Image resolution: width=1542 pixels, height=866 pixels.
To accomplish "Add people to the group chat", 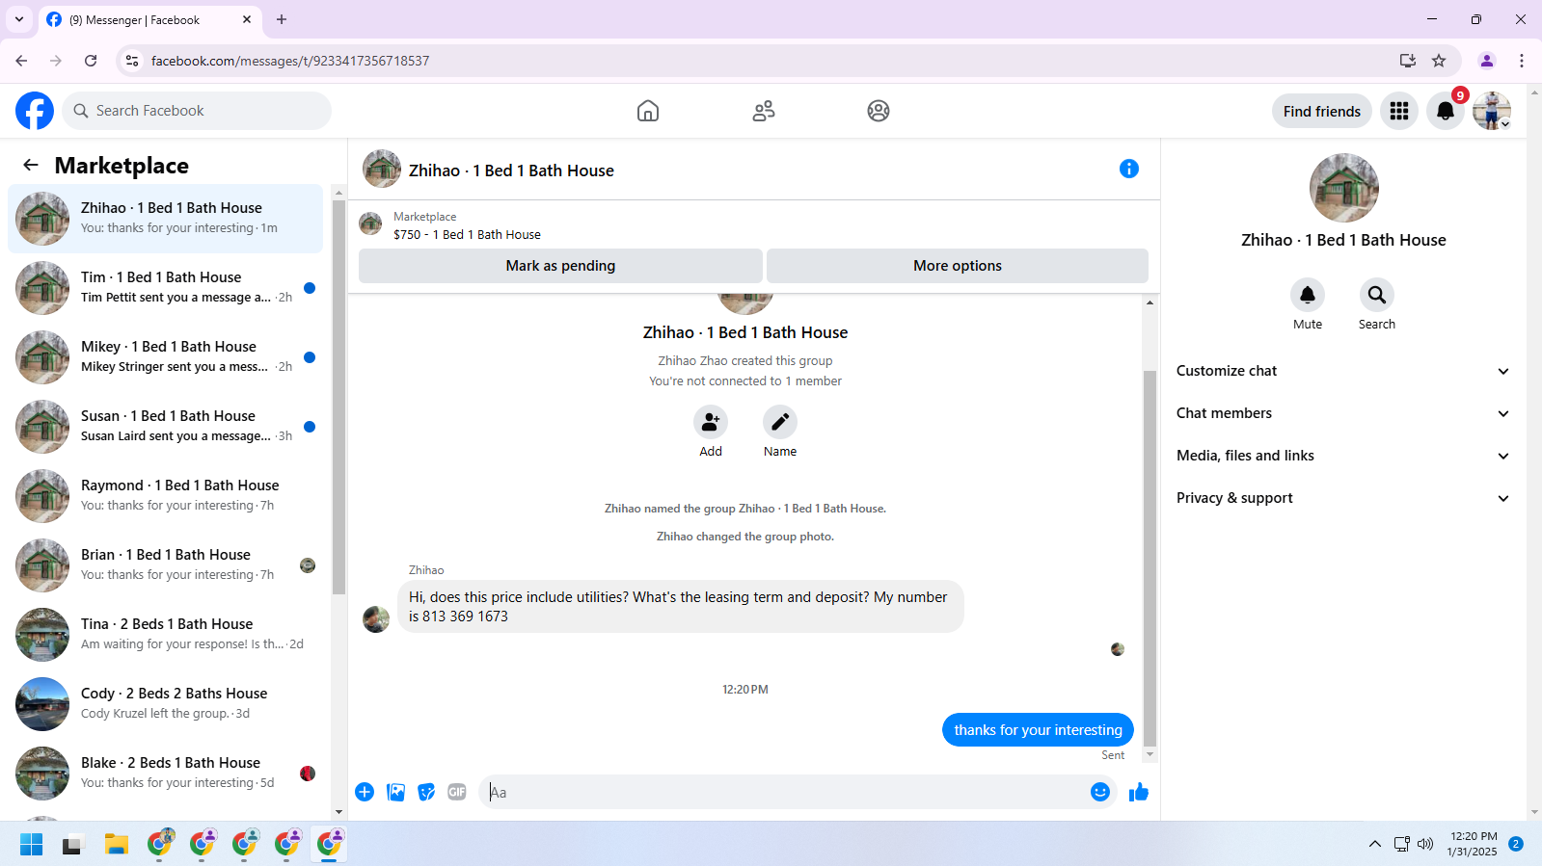I will [711, 422].
